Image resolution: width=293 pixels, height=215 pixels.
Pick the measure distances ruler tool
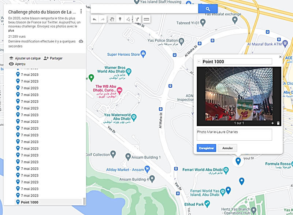click(x=146, y=19)
